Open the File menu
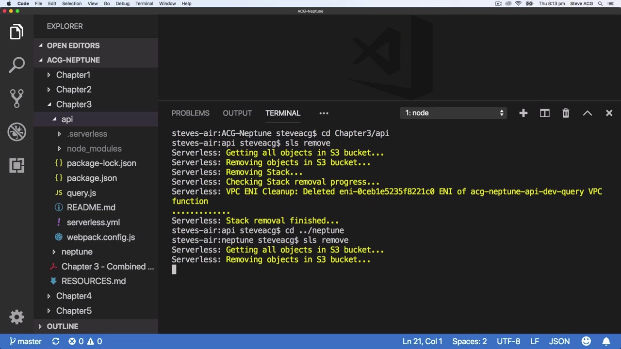The width and height of the screenshot is (621, 349). click(38, 3)
